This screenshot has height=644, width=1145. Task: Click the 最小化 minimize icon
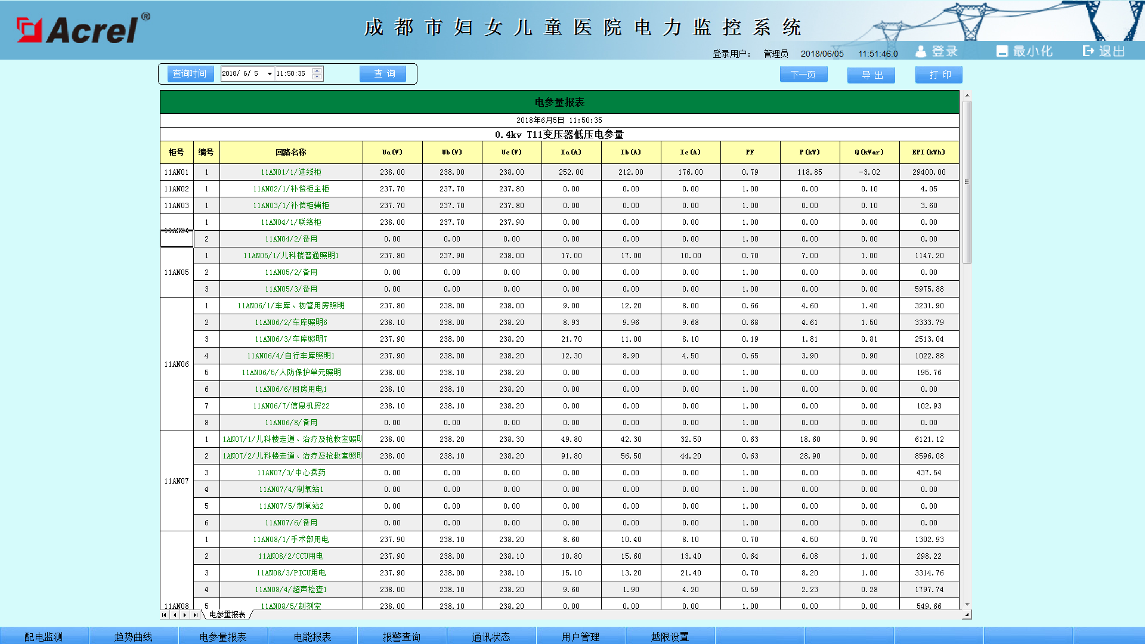coord(1002,51)
